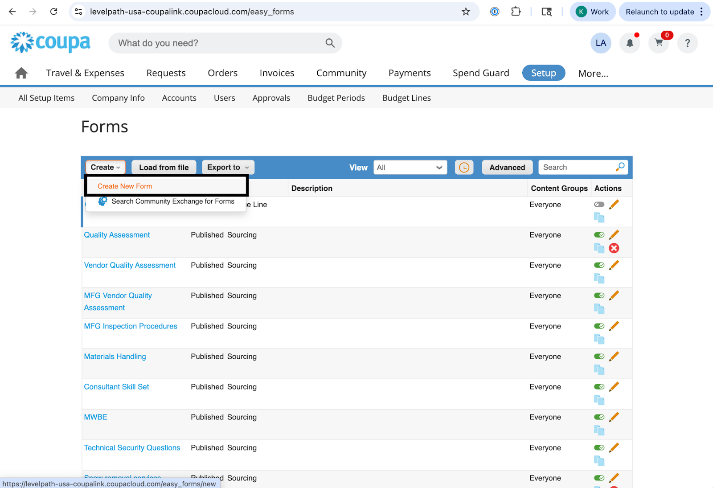713x488 pixels.
Task: Select Create New Form menu option
Action: click(x=125, y=186)
